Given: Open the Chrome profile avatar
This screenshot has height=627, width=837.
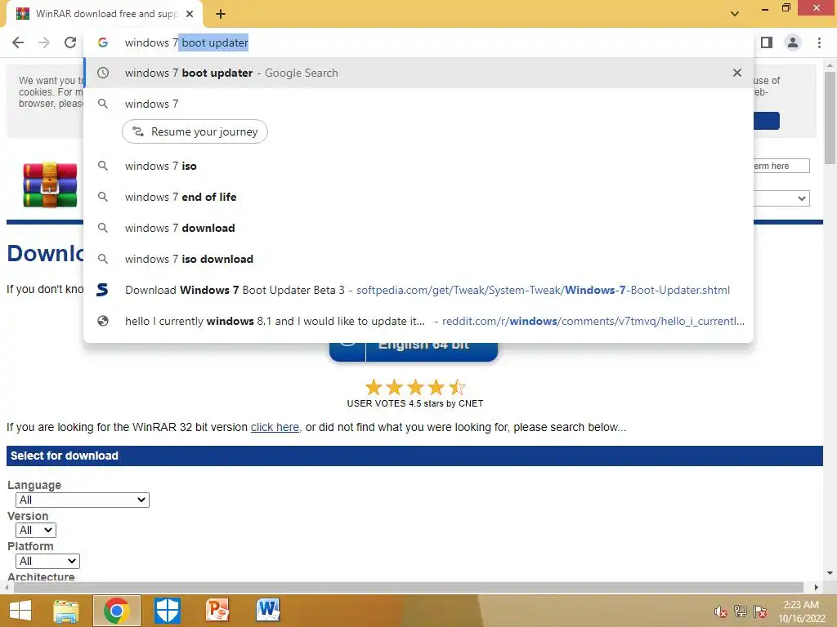Looking at the screenshot, I should coord(793,42).
